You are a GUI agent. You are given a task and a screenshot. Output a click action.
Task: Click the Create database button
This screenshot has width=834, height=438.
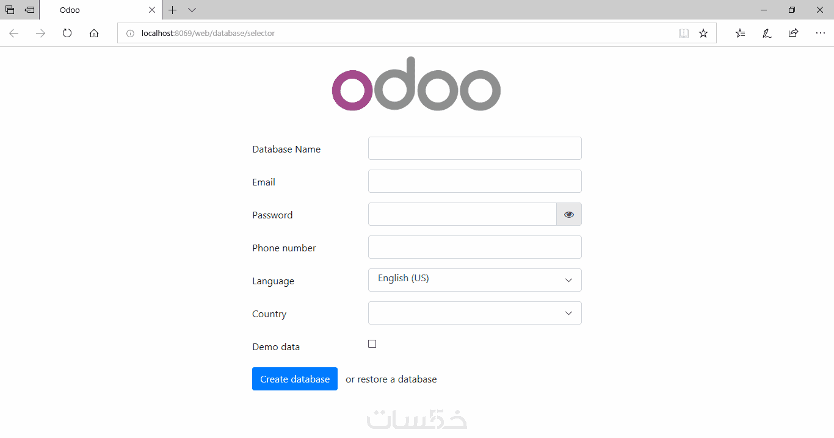(x=294, y=379)
